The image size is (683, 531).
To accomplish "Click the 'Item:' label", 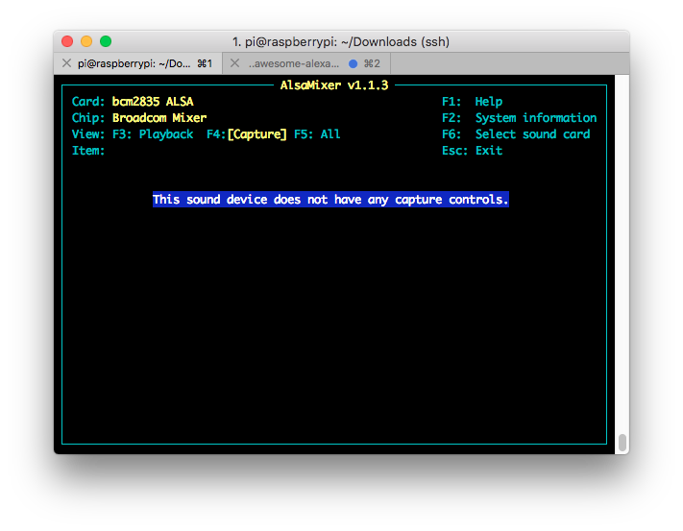I will point(88,151).
